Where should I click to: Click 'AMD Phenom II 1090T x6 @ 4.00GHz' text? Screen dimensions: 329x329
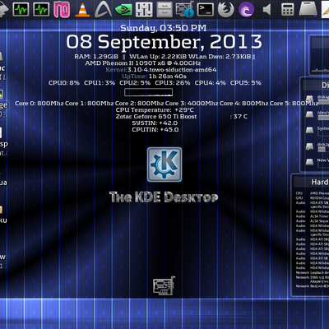click(x=143, y=63)
